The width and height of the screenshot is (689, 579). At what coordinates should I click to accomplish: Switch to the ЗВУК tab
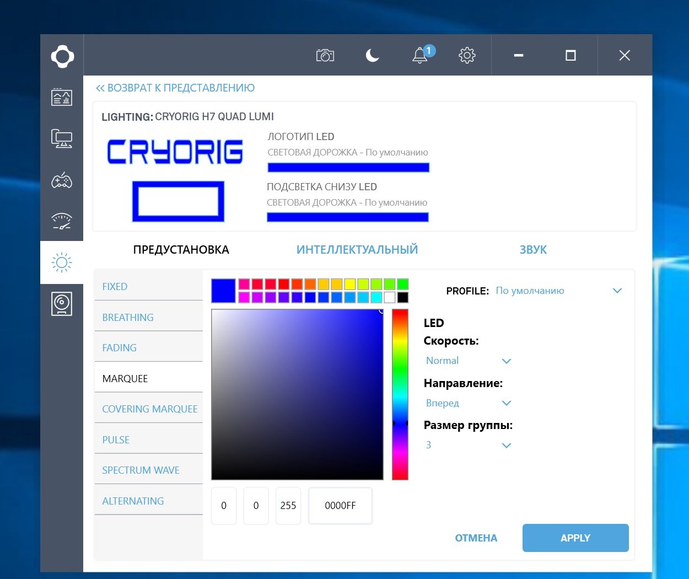(x=533, y=250)
